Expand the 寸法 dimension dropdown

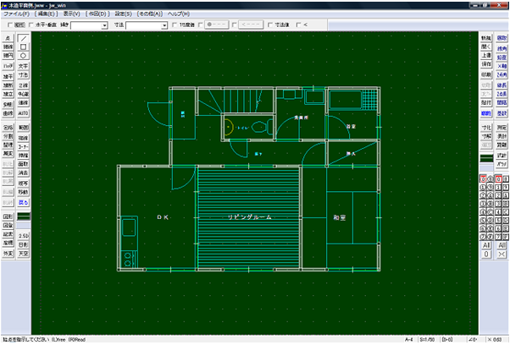point(164,25)
